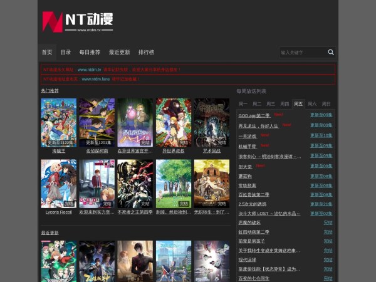Open 每日推荐 in the navigation bar

(x=90, y=52)
